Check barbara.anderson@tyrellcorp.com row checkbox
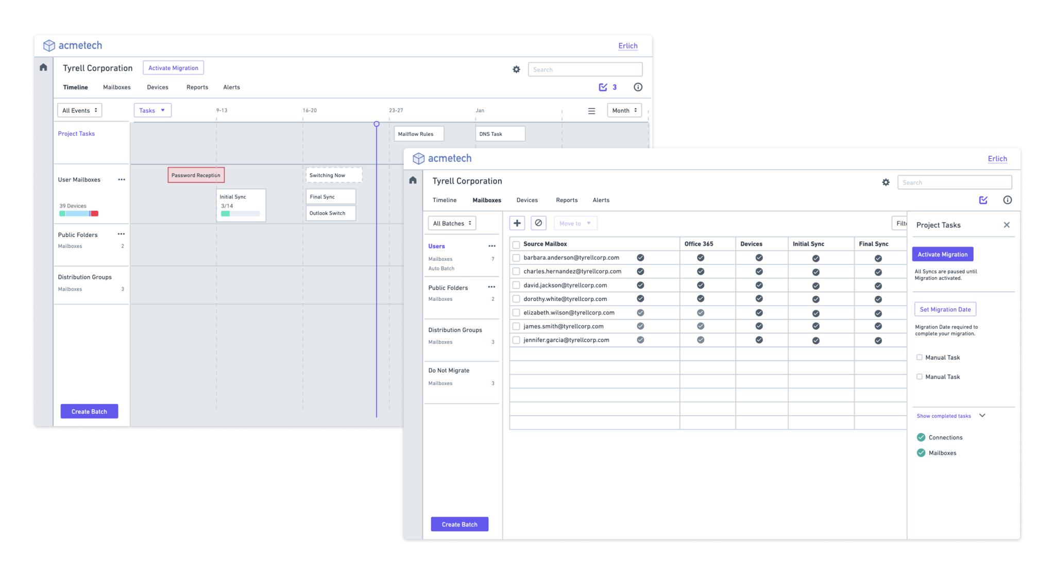Image resolution: width=1055 pixels, height=573 pixels. click(516, 258)
